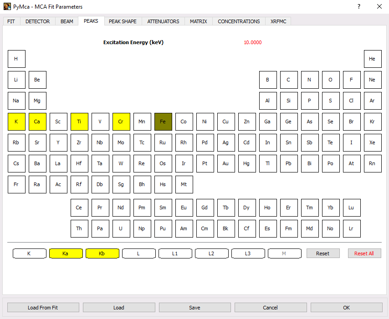This screenshot has height=319, width=389.
Task: Select the Ba element
Action: point(37,163)
